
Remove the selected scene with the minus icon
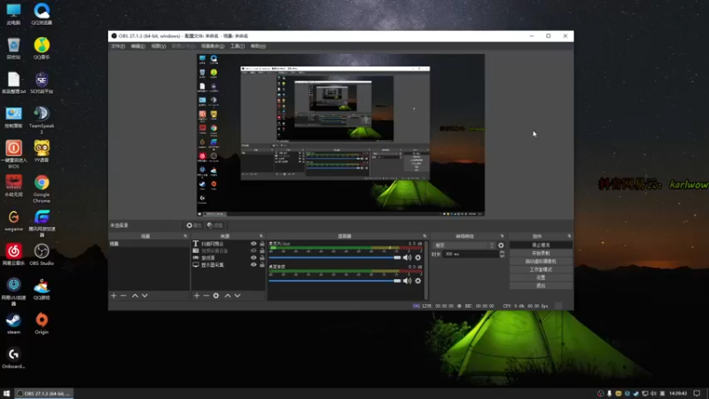pos(123,295)
